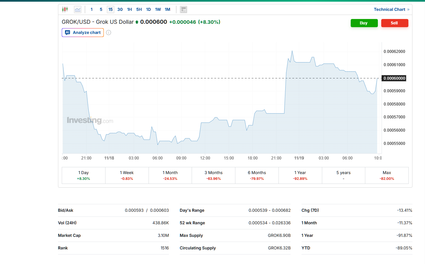The width and height of the screenshot is (425, 264).
Task: Select the 15 minute interval
Action: 111,10
